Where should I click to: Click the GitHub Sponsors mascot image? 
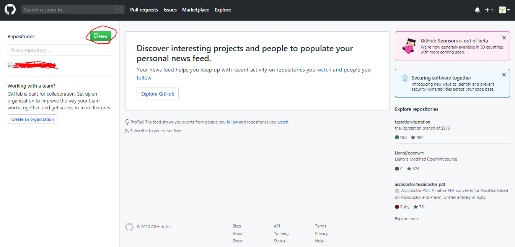click(x=409, y=46)
